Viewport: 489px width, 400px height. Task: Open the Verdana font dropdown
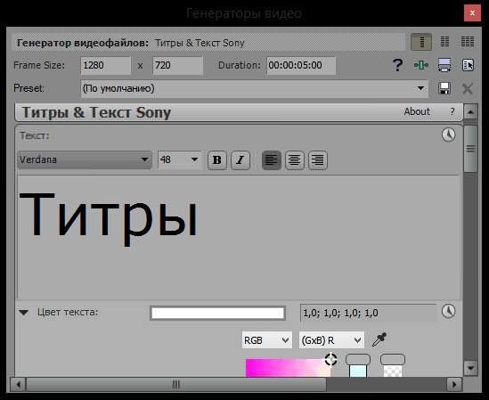[85, 159]
